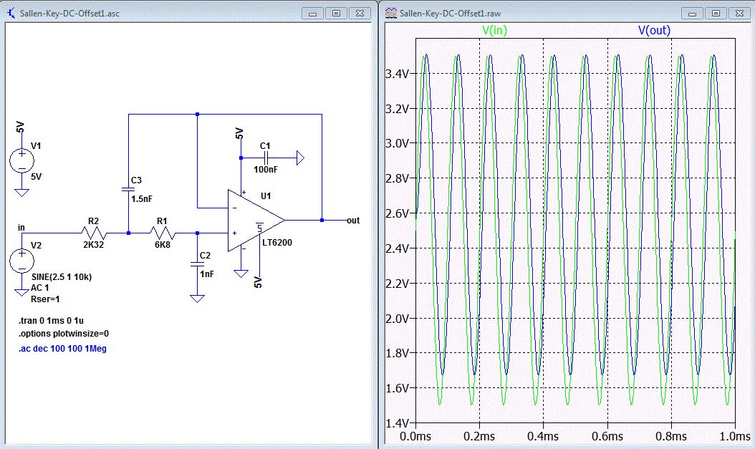This screenshot has height=449, width=755.
Task: Click the V1 reference designator label
Action: (36, 146)
